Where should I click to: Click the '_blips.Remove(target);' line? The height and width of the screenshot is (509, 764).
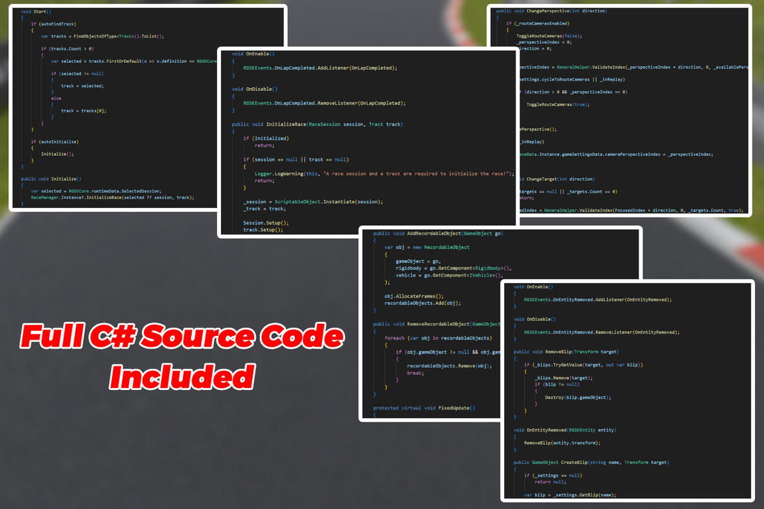[x=564, y=377]
